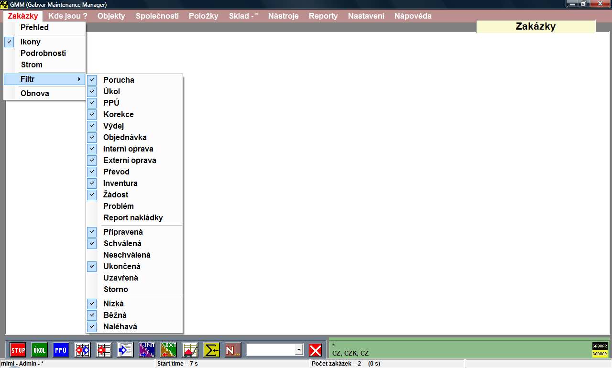Viewport: 612px width, 368px height.
Task: Uncheck the Naléhavá priority filter
Action: 135,326
